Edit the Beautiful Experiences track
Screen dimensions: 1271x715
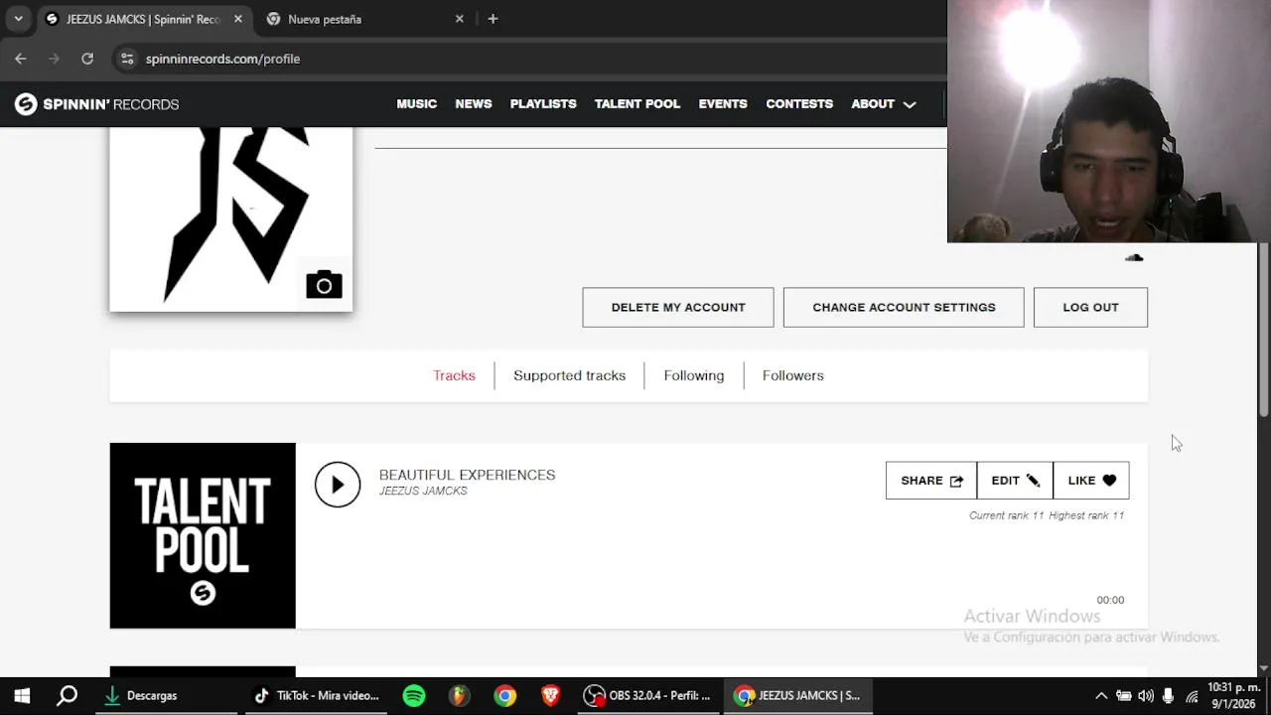click(1015, 481)
